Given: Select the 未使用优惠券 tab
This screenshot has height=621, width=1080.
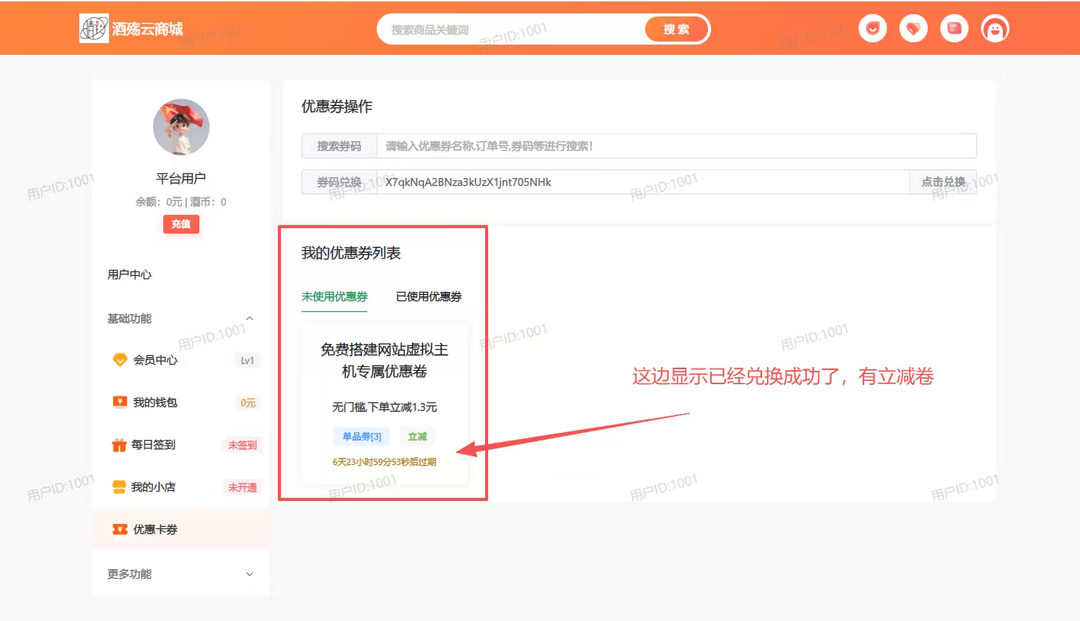Looking at the screenshot, I should 334,297.
